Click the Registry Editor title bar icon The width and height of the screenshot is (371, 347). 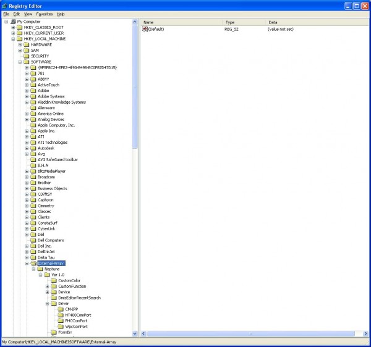point(5,6)
